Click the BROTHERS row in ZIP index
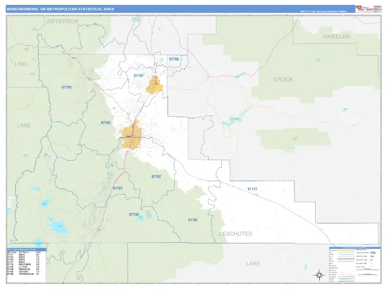Screen dimensions: 387x290 (x=24, y=265)
